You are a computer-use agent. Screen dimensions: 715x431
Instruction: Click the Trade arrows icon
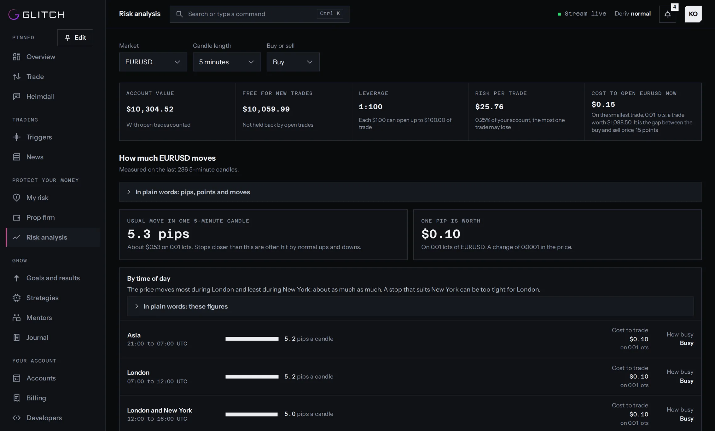coord(16,77)
